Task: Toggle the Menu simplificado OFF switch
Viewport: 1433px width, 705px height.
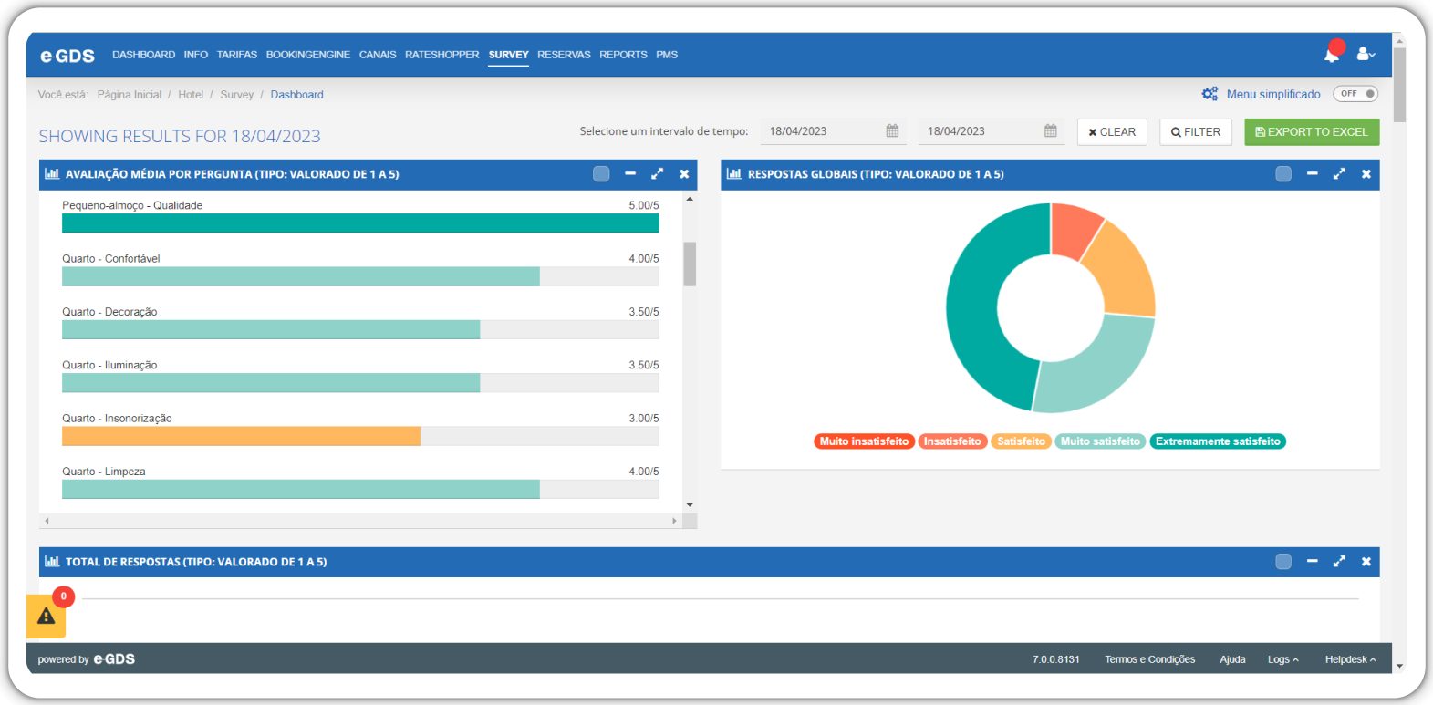Action: click(x=1355, y=94)
